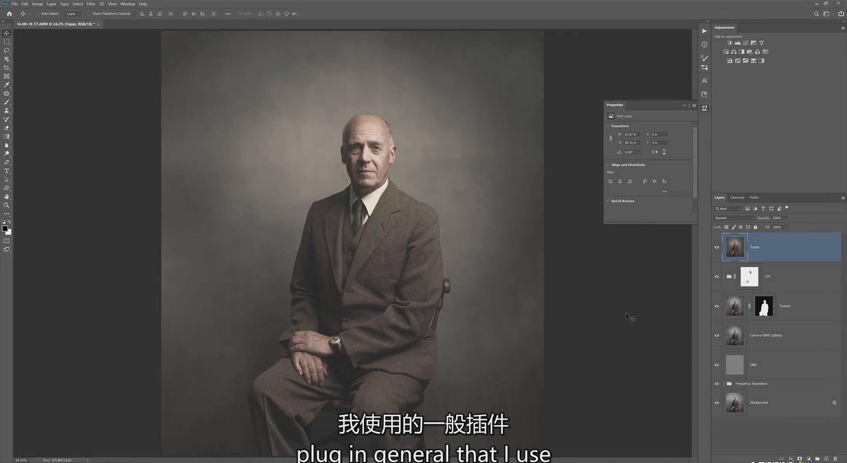Click the Texture layer mask thumbnail
This screenshot has height=463, width=847.
(764, 306)
